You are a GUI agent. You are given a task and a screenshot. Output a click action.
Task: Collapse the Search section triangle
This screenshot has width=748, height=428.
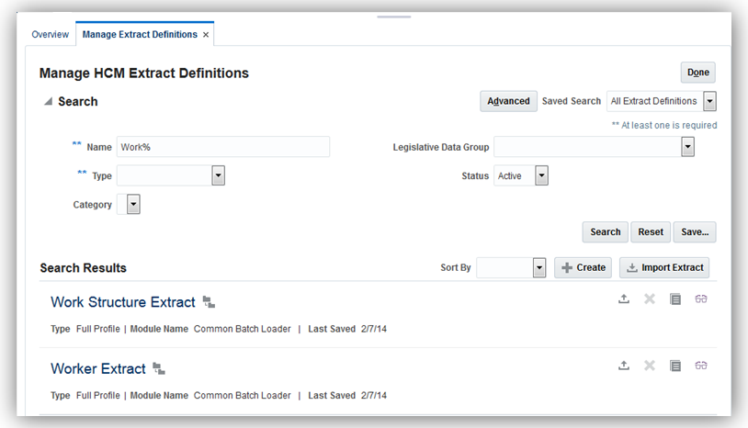pyautogui.click(x=48, y=102)
